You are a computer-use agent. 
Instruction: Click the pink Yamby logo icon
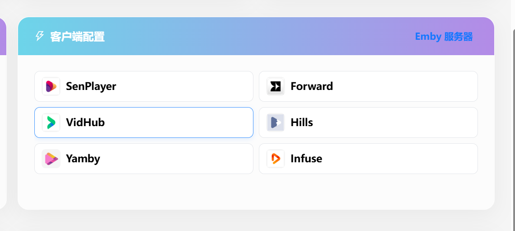point(51,159)
